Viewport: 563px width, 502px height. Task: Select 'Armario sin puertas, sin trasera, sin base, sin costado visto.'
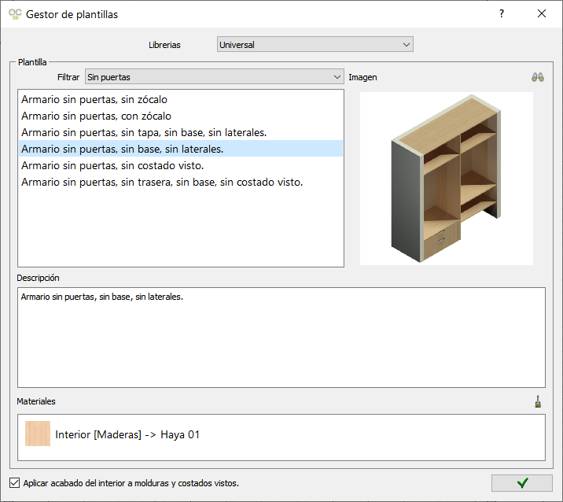(181, 182)
